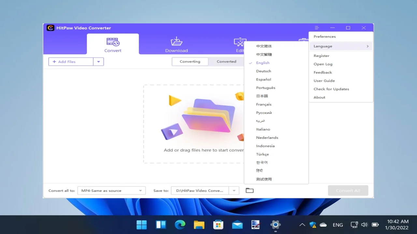This screenshot has width=417, height=234.
Task: Show the Converted list
Action: point(226,61)
